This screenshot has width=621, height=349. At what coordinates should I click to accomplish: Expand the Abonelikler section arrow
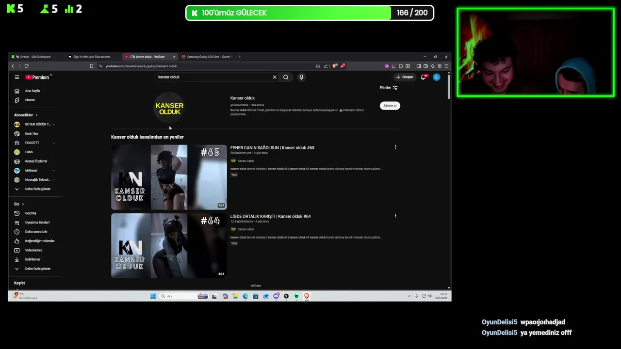click(36, 115)
